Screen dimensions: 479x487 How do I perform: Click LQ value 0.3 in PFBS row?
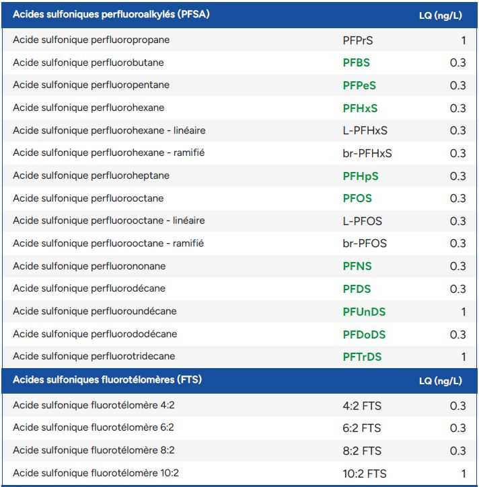coord(458,62)
